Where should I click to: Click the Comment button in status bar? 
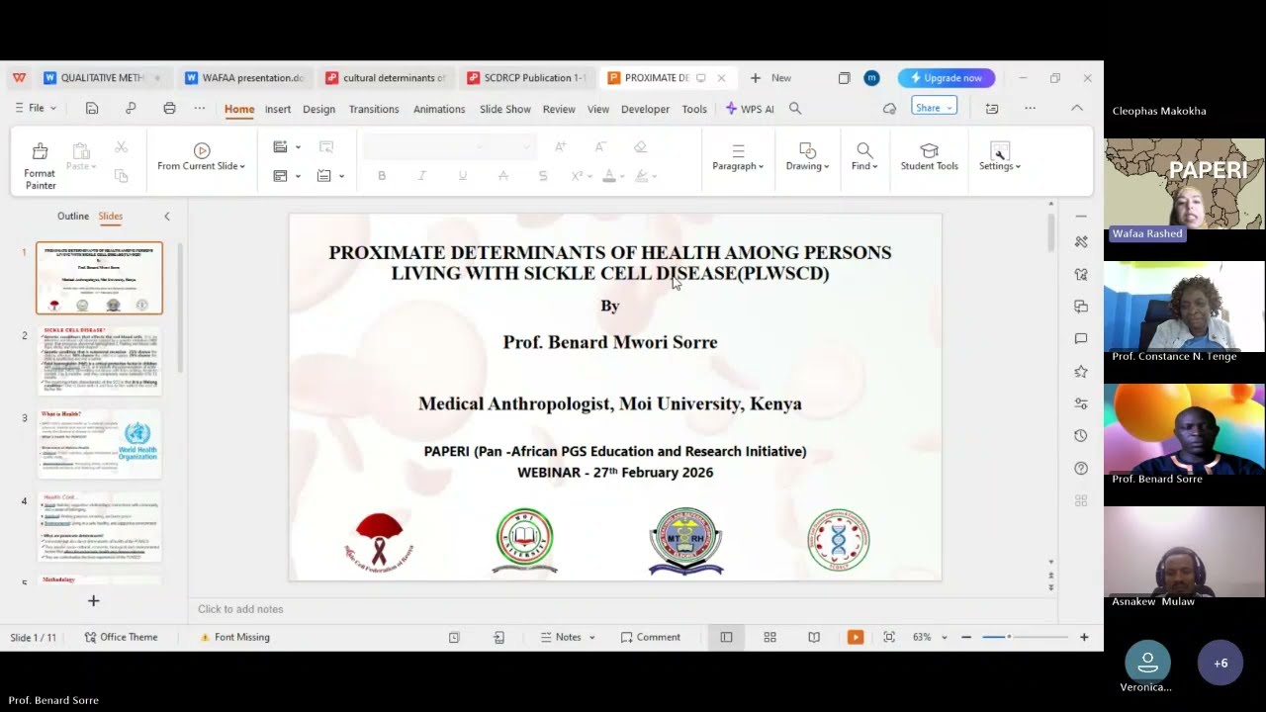[650, 638]
